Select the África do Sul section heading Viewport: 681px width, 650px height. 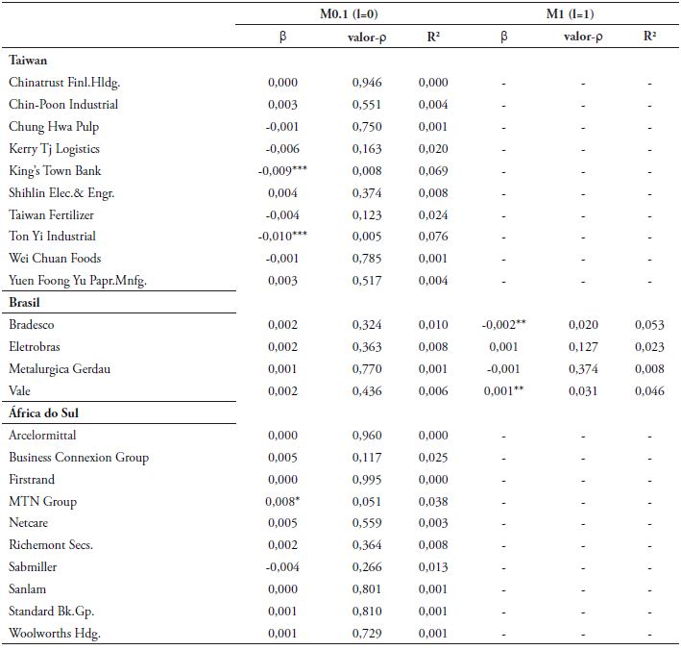45,412
